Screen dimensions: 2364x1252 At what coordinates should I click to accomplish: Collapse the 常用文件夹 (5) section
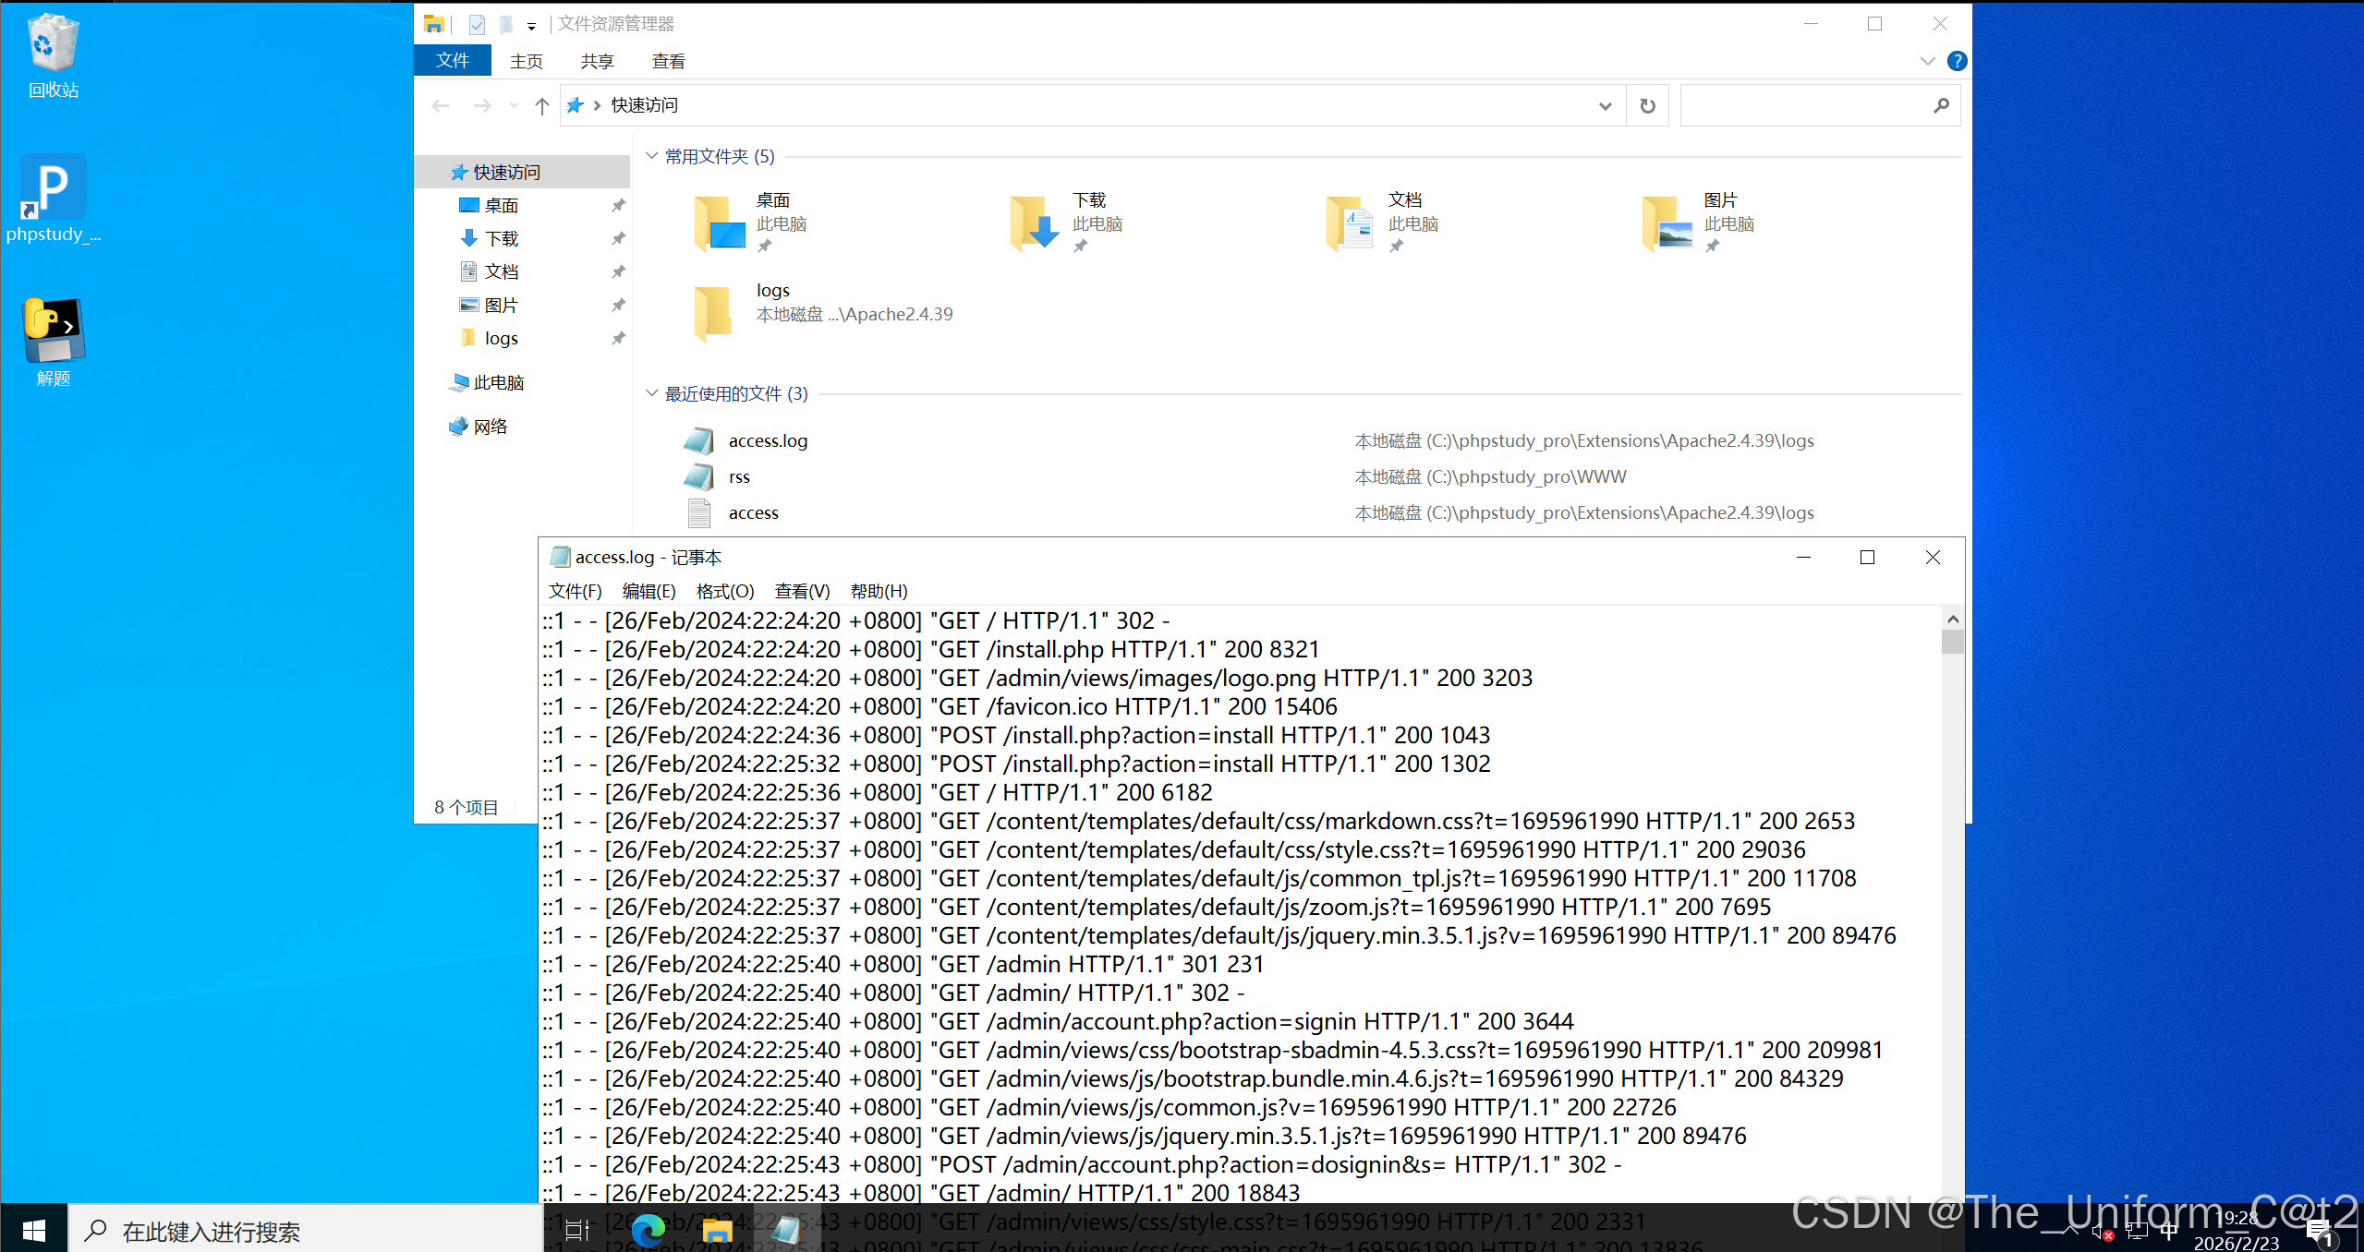pyautogui.click(x=651, y=156)
